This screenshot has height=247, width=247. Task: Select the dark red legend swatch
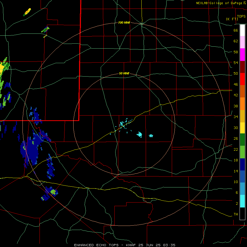pos(242,67)
